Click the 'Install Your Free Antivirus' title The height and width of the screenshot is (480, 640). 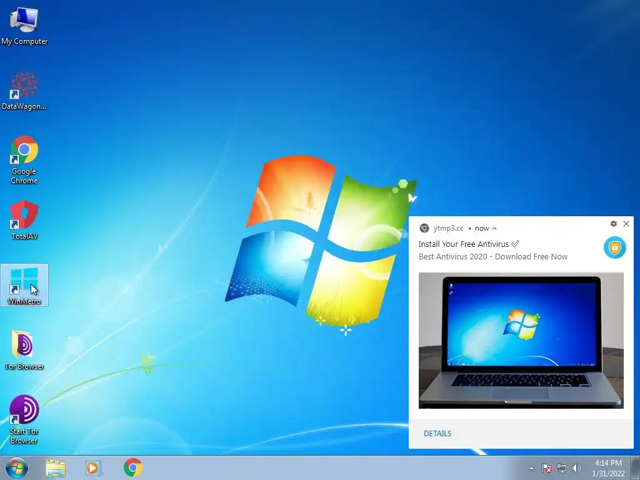pos(469,244)
